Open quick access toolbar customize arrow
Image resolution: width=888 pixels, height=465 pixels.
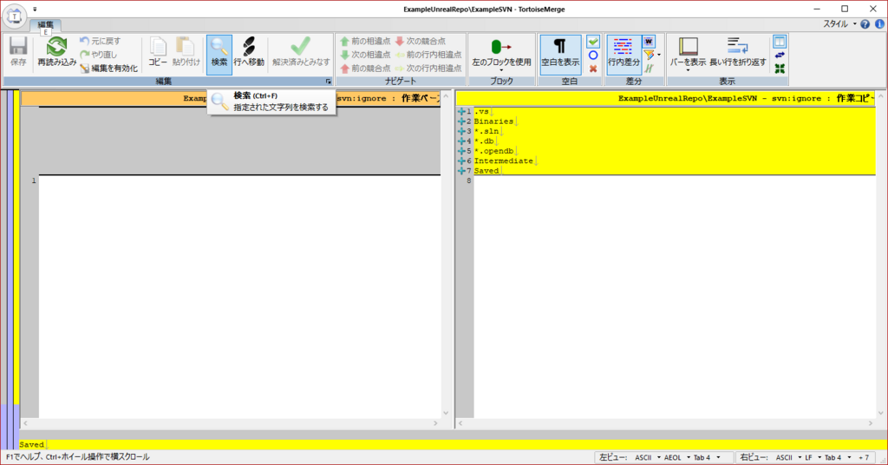click(x=35, y=9)
